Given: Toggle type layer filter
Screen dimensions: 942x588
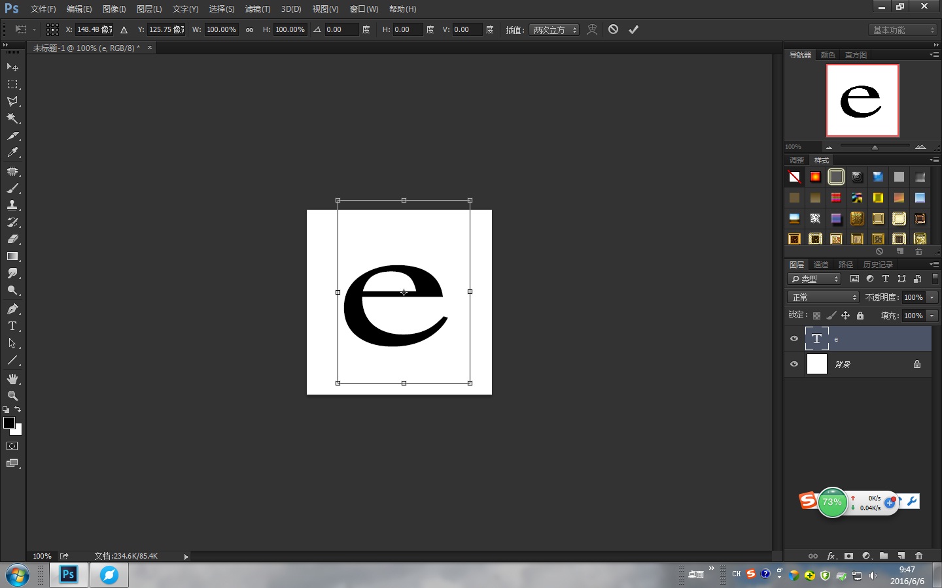Looking at the screenshot, I should point(886,279).
